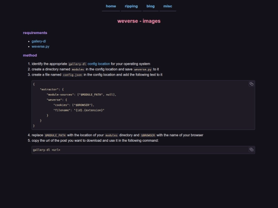
Task: Click the '"filename"' code line
Action: pyautogui.click(x=79, y=110)
